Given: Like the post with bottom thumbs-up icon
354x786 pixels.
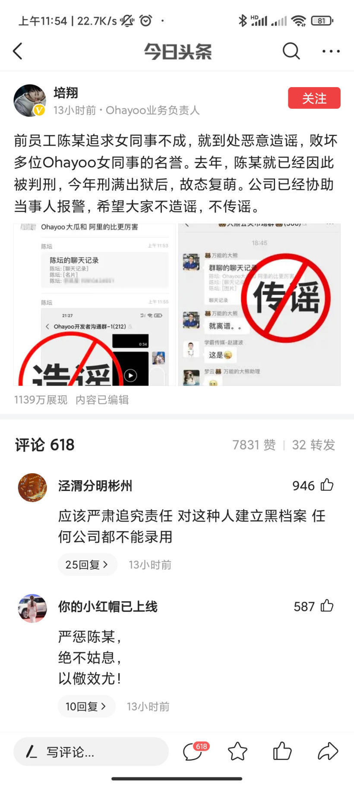Looking at the screenshot, I should [282, 751].
